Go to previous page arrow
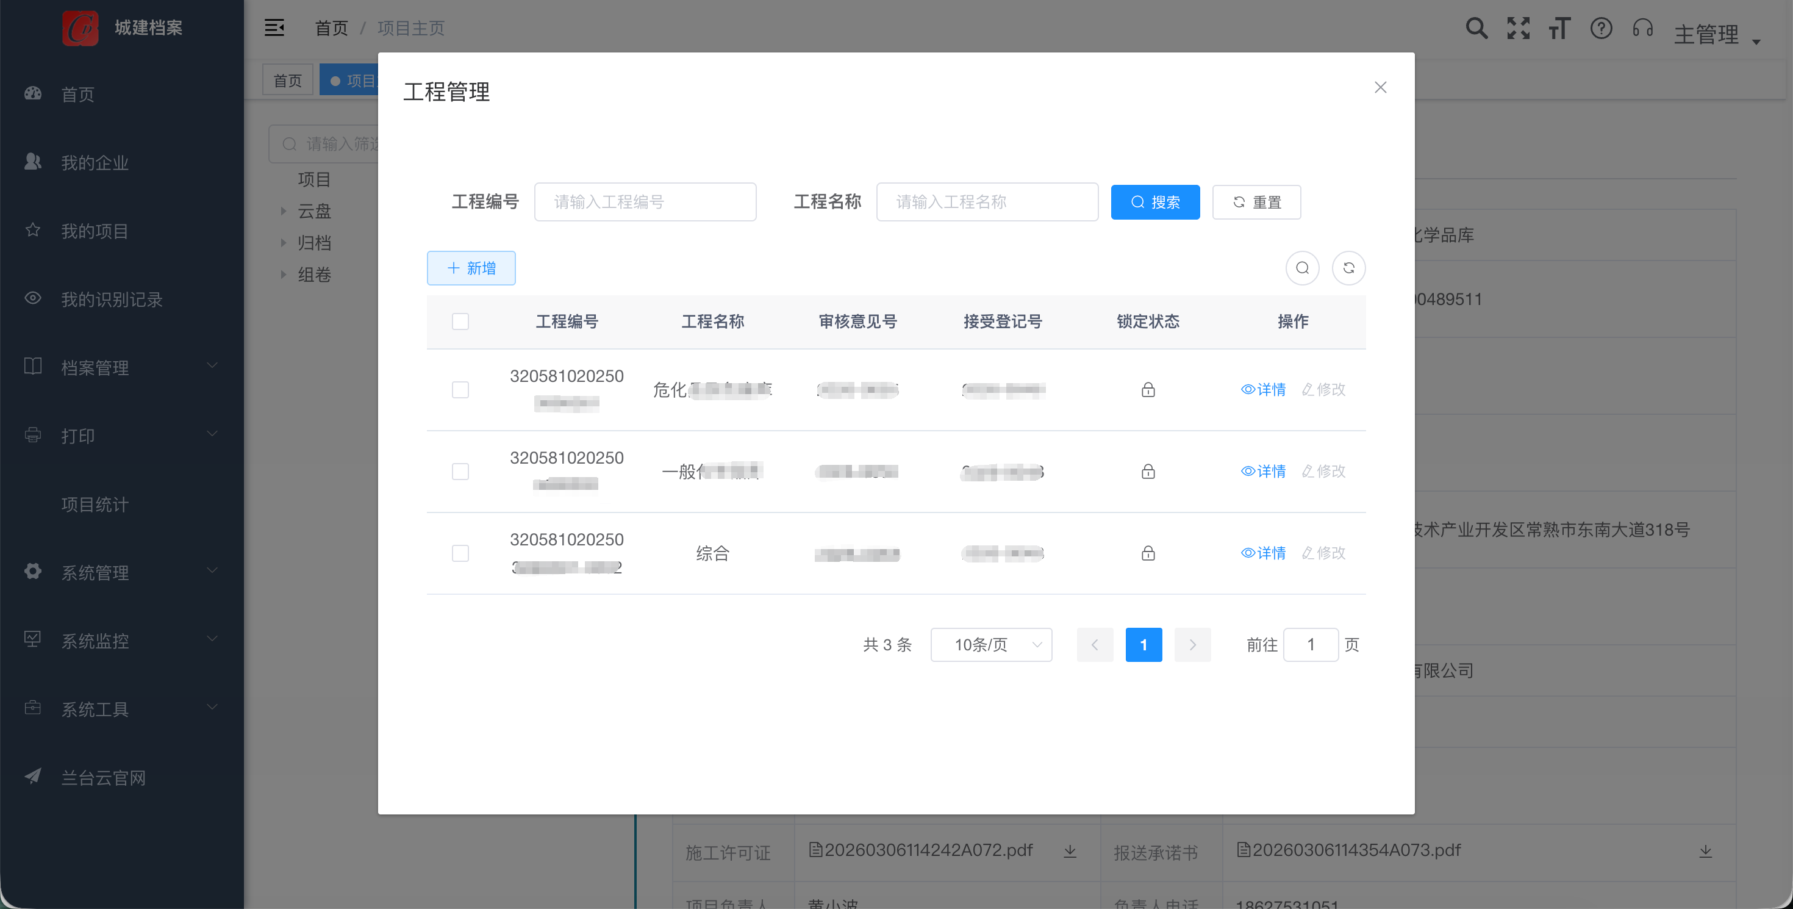1793x909 pixels. [x=1095, y=644]
